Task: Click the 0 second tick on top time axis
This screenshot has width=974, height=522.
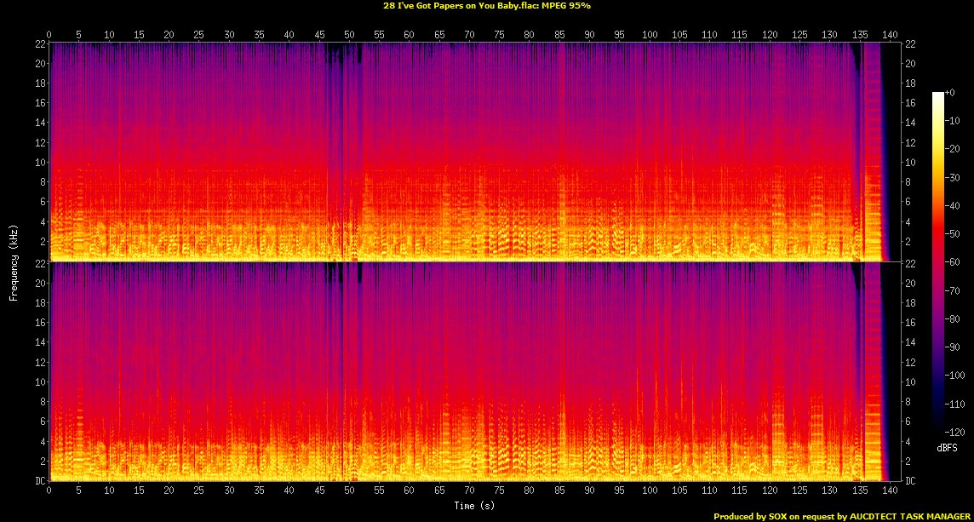Action: [49, 34]
